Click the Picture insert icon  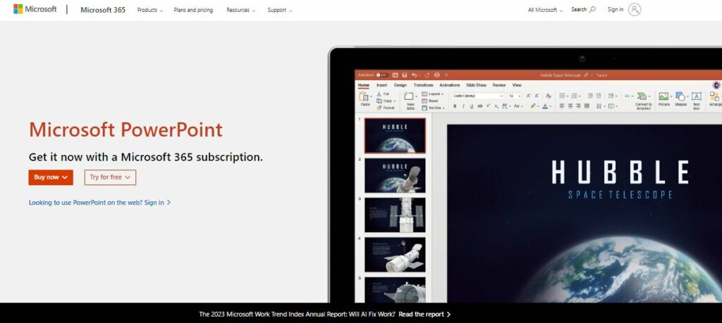pos(663,96)
